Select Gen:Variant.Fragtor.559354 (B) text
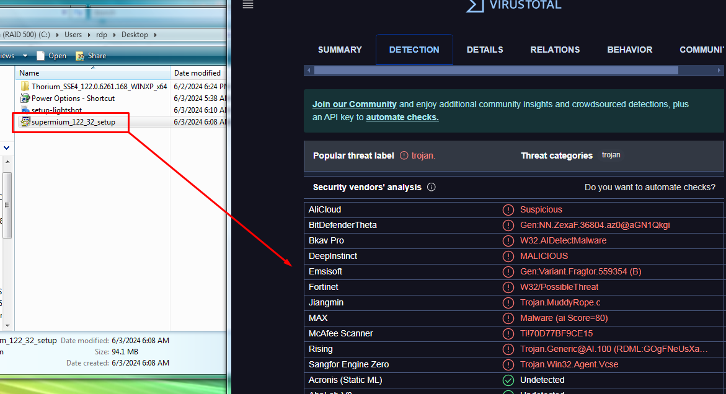Screen dimensions: 726x394 click(x=581, y=271)
